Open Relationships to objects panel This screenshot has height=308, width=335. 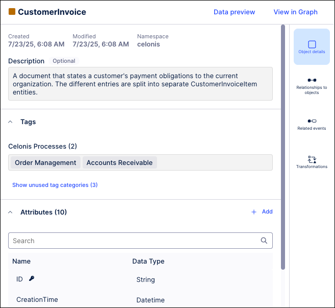(x=312, y=81)
